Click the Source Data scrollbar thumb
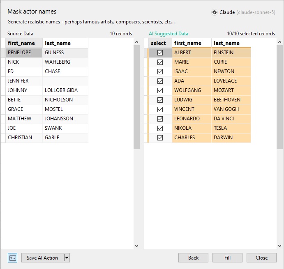The width and height of the screenshot is (284, 269). [x=137, y=97]
